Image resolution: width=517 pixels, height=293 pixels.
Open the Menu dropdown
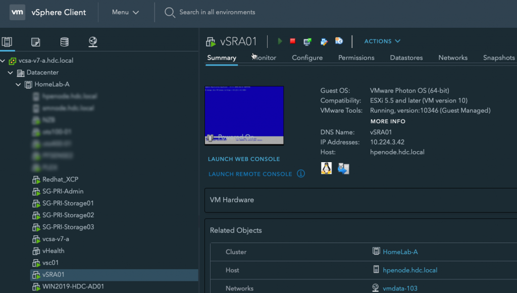coord(125,12)
